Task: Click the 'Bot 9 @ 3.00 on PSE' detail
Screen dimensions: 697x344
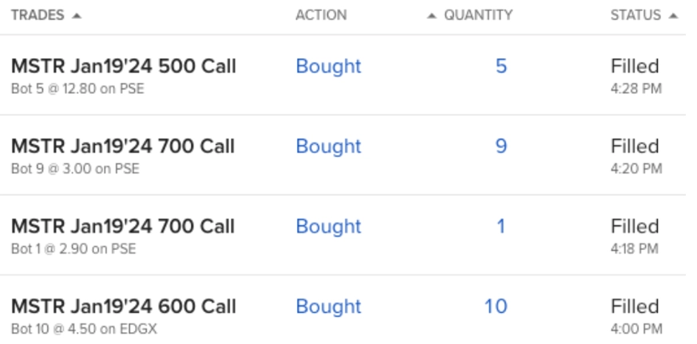Action: tap(75, 169)
